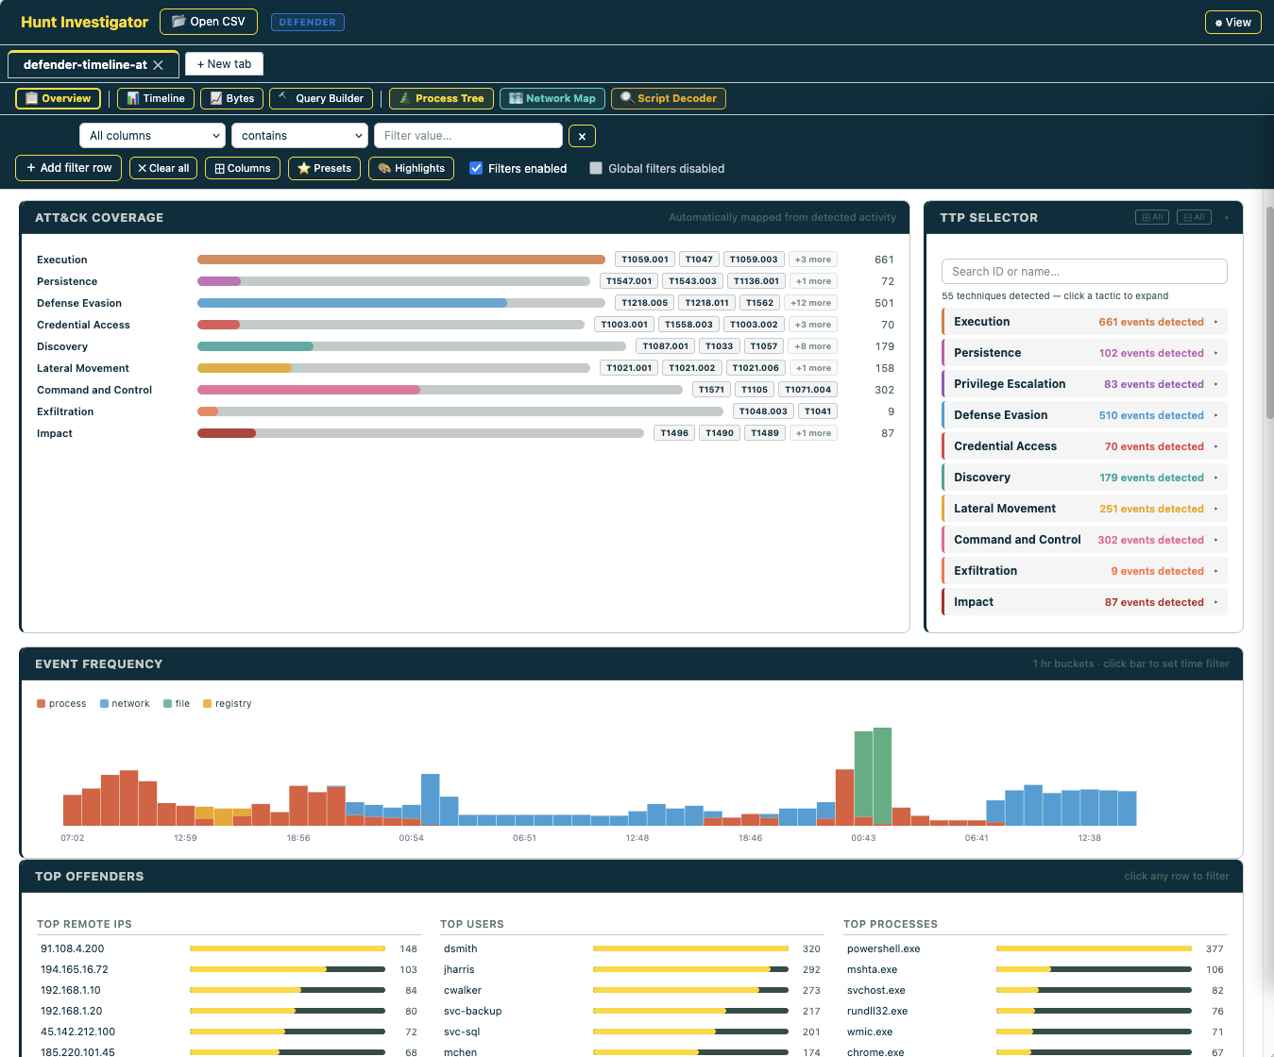Open the Query Builder tool

coord(321,98)
